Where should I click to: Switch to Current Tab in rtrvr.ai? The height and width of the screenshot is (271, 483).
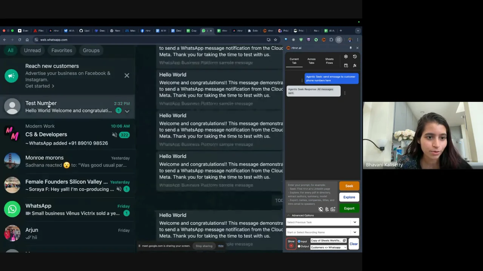click(x=294, y=61)
